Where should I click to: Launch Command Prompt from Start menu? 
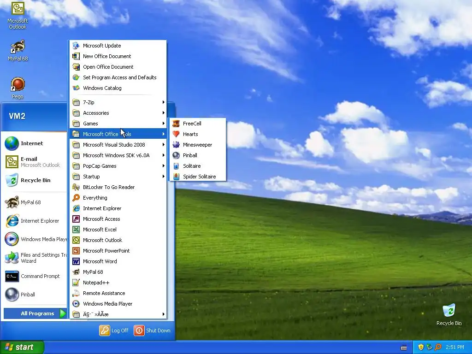pyautogui.click(x=33, y=276)
